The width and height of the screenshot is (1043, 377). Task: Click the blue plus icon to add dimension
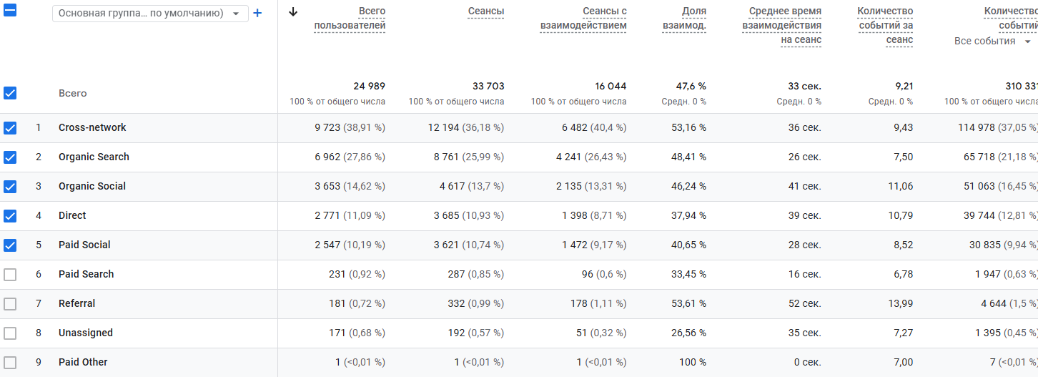tap(257, 14)
